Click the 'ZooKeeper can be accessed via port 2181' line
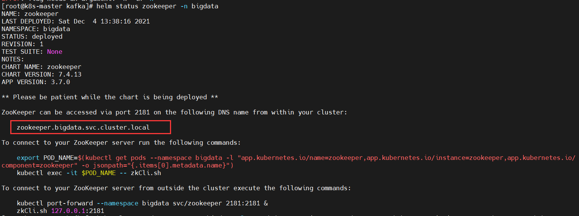 point(174,112)
